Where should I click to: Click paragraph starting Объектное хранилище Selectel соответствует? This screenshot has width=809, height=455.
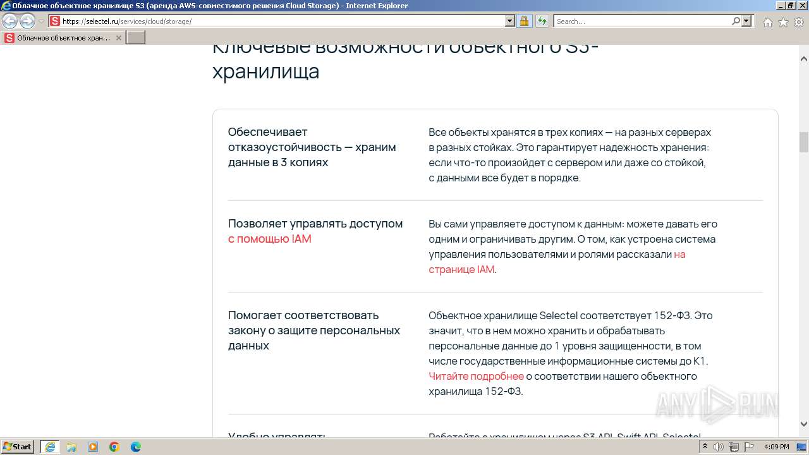coord(571,353)
